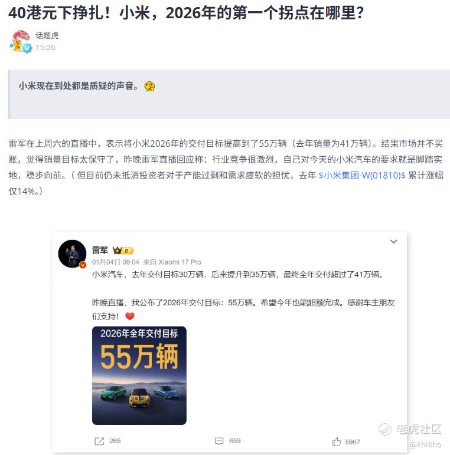The width and height of the screenshot is (450, 455).
Task: Like the post with thumbs-up icon
Action: point(337,441)
